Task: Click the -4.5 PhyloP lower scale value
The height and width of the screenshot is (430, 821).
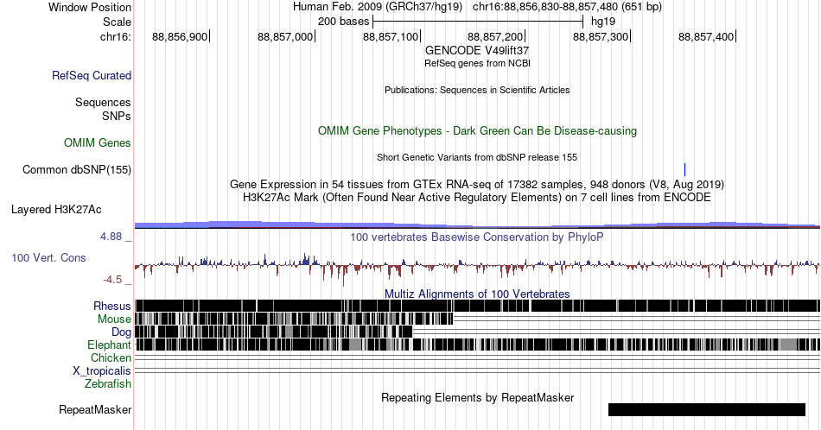Action: tap(112, 280)
